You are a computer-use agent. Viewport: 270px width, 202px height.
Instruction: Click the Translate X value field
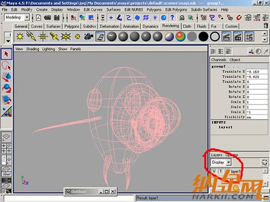tap(257, 72)
